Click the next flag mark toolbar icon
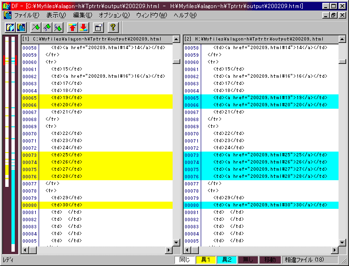Viewport: 349px width, 266px height. click(x=58, y=28)
